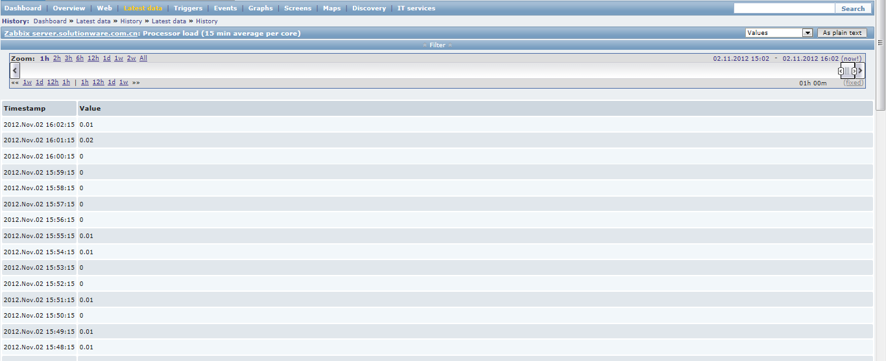Open the IT services menu

click(416, 8)
